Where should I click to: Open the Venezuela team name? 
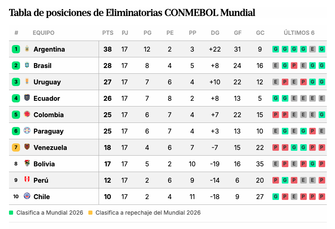pos(50,147)
